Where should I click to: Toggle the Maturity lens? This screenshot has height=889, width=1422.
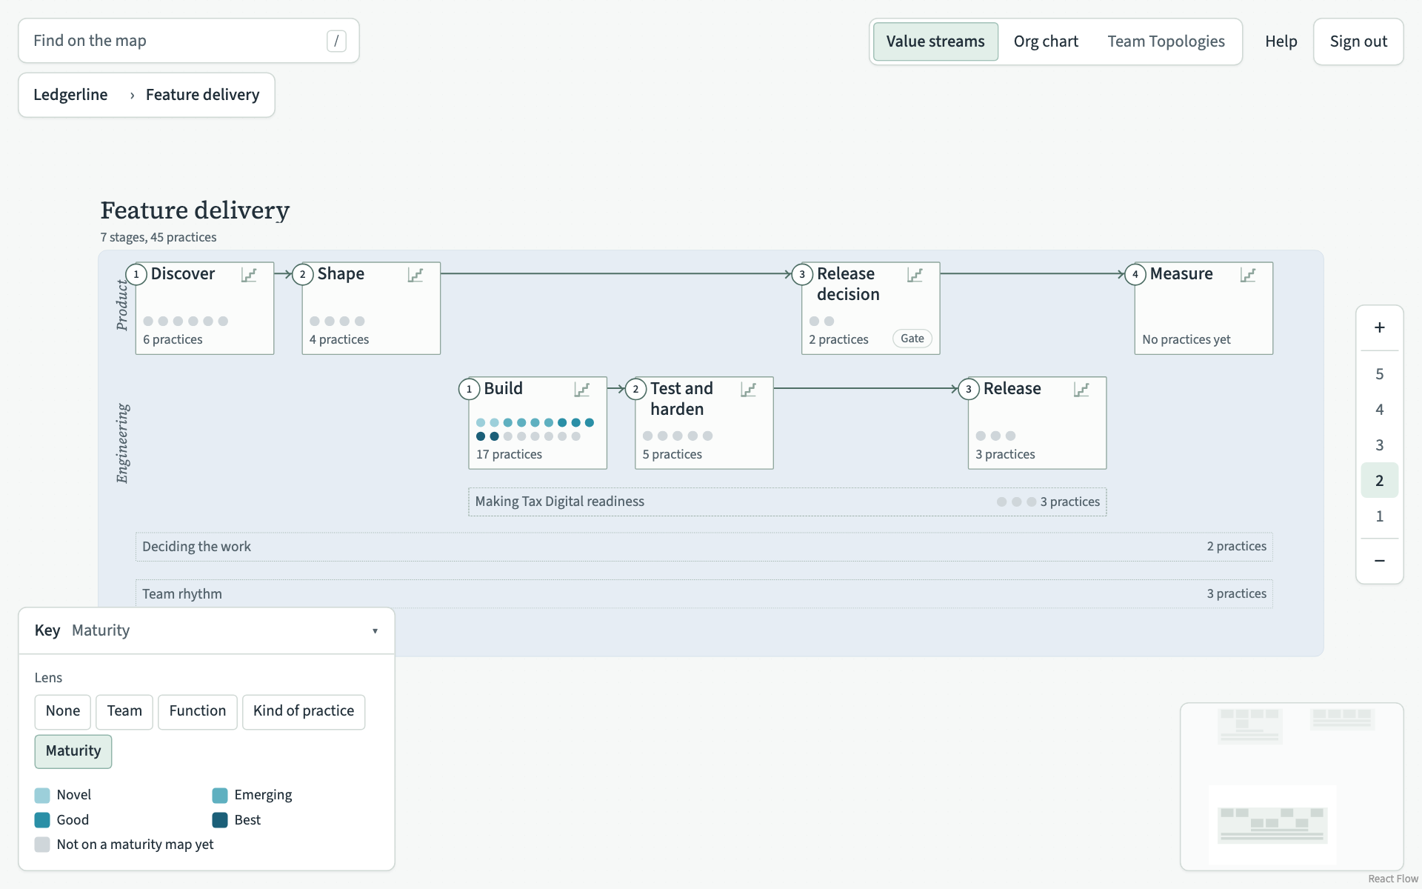click(73, 751)
